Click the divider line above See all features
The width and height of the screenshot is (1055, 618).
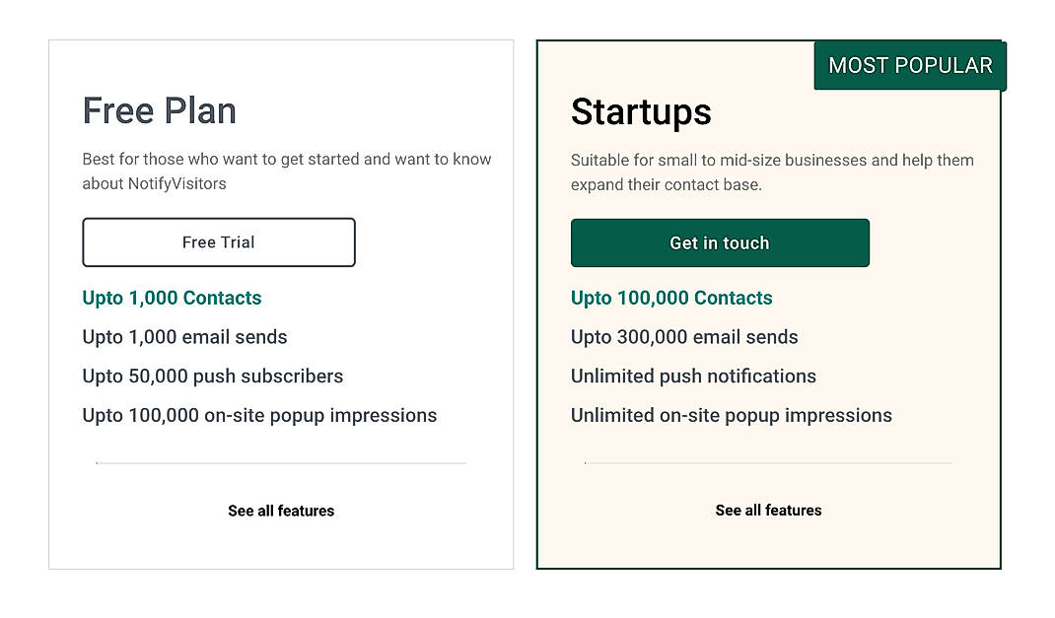[x=280, y=461]
